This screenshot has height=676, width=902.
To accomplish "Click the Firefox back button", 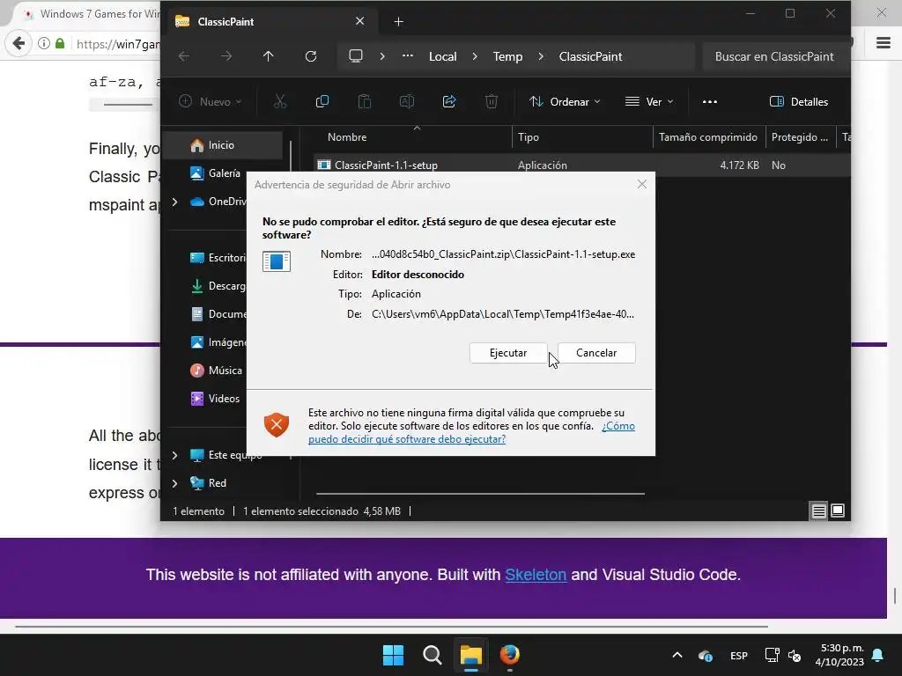I will (18, 43).
